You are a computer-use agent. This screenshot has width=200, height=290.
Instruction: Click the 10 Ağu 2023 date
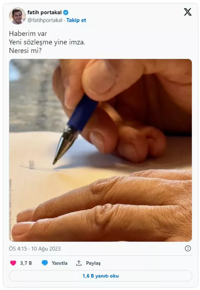pos(46,248)
